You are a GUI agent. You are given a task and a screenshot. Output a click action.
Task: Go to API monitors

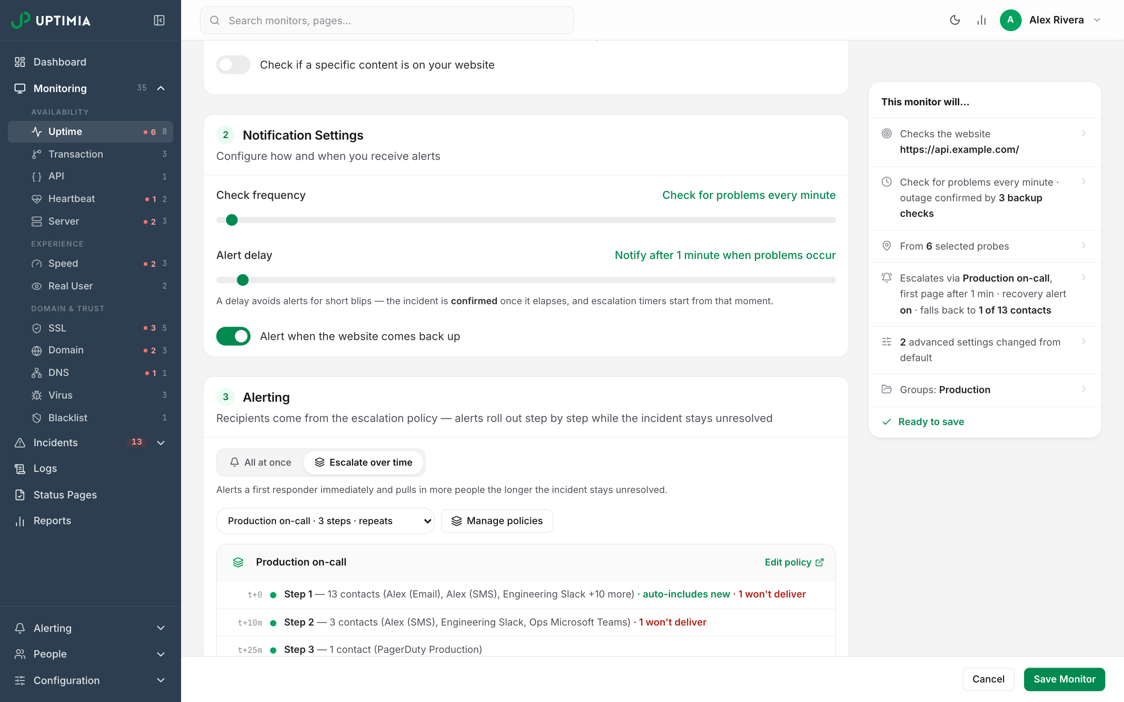pos(91,176)
